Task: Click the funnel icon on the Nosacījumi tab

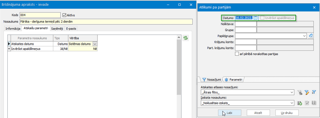Action: click(x=204, y=80)
